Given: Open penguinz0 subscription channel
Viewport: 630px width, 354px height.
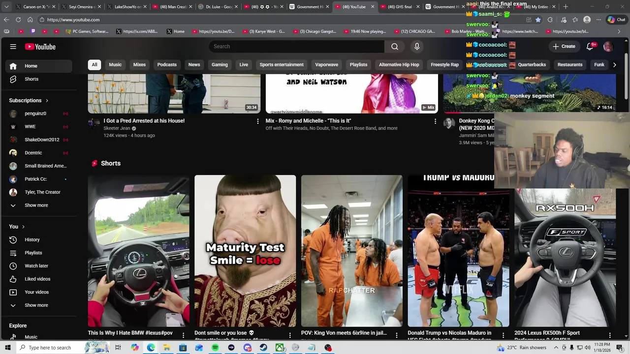Looking at the screenshot, I should coord(39,114).
